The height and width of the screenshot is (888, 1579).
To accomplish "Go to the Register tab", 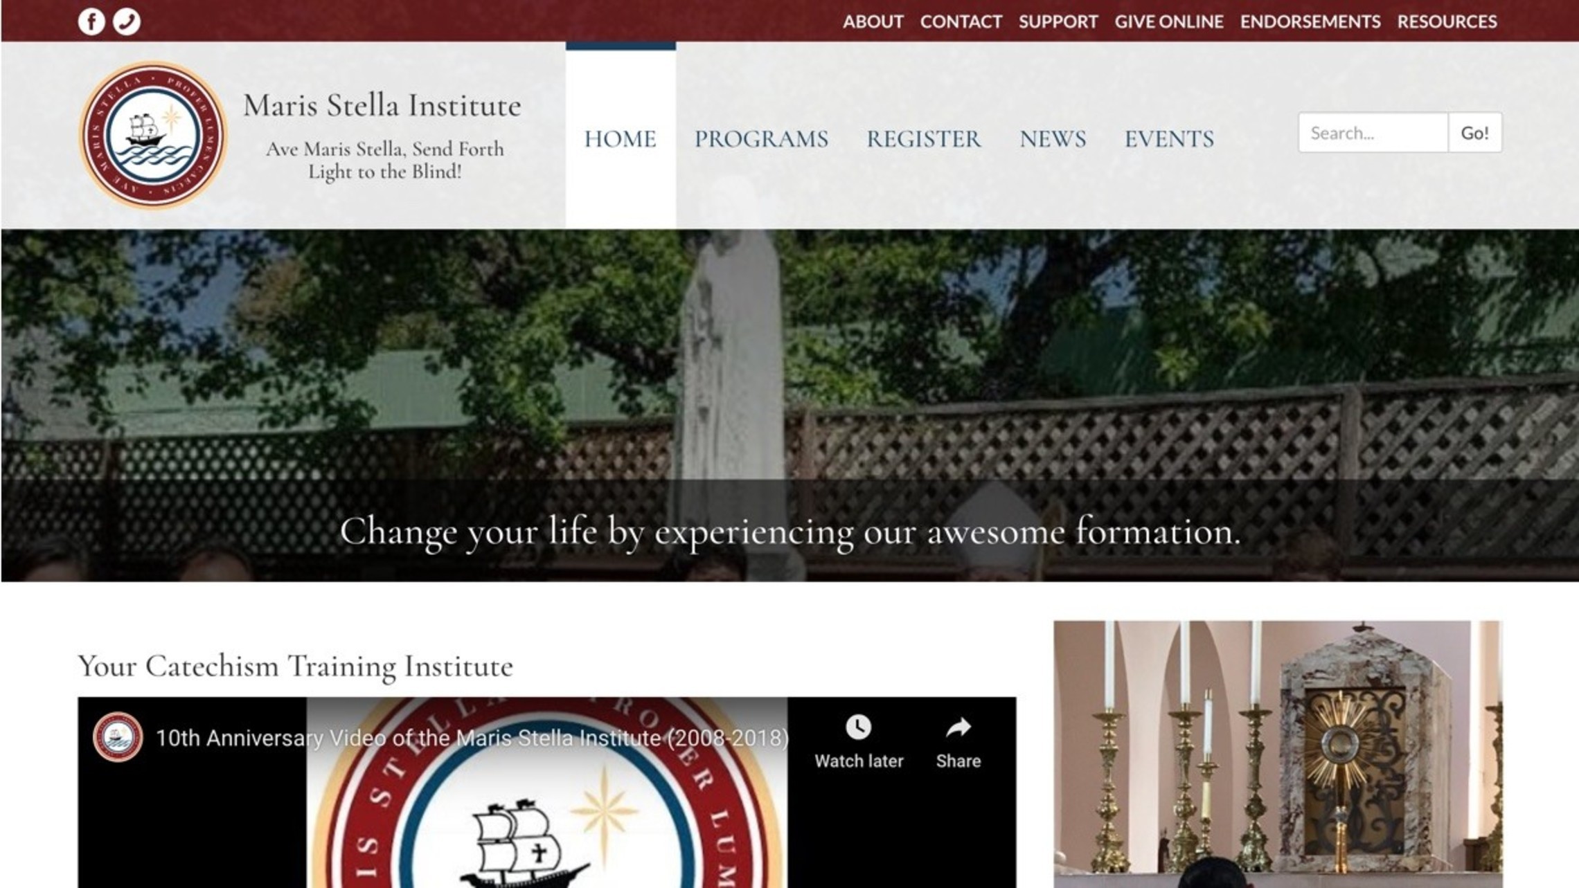I will coord(924,138).
